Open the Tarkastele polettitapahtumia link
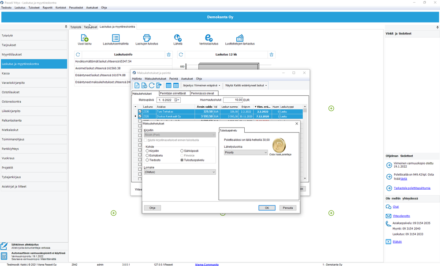This screenshot has height=266, width=440. click(412, 188)
